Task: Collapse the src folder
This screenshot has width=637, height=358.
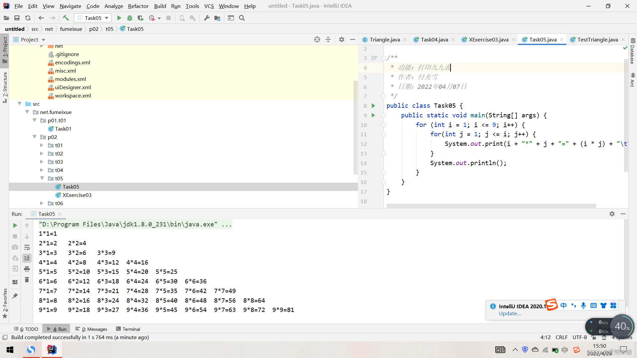Action: coord(20,104)
